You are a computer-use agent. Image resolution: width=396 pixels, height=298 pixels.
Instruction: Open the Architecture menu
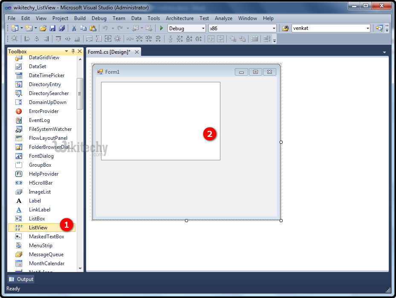tap(179, 18)
